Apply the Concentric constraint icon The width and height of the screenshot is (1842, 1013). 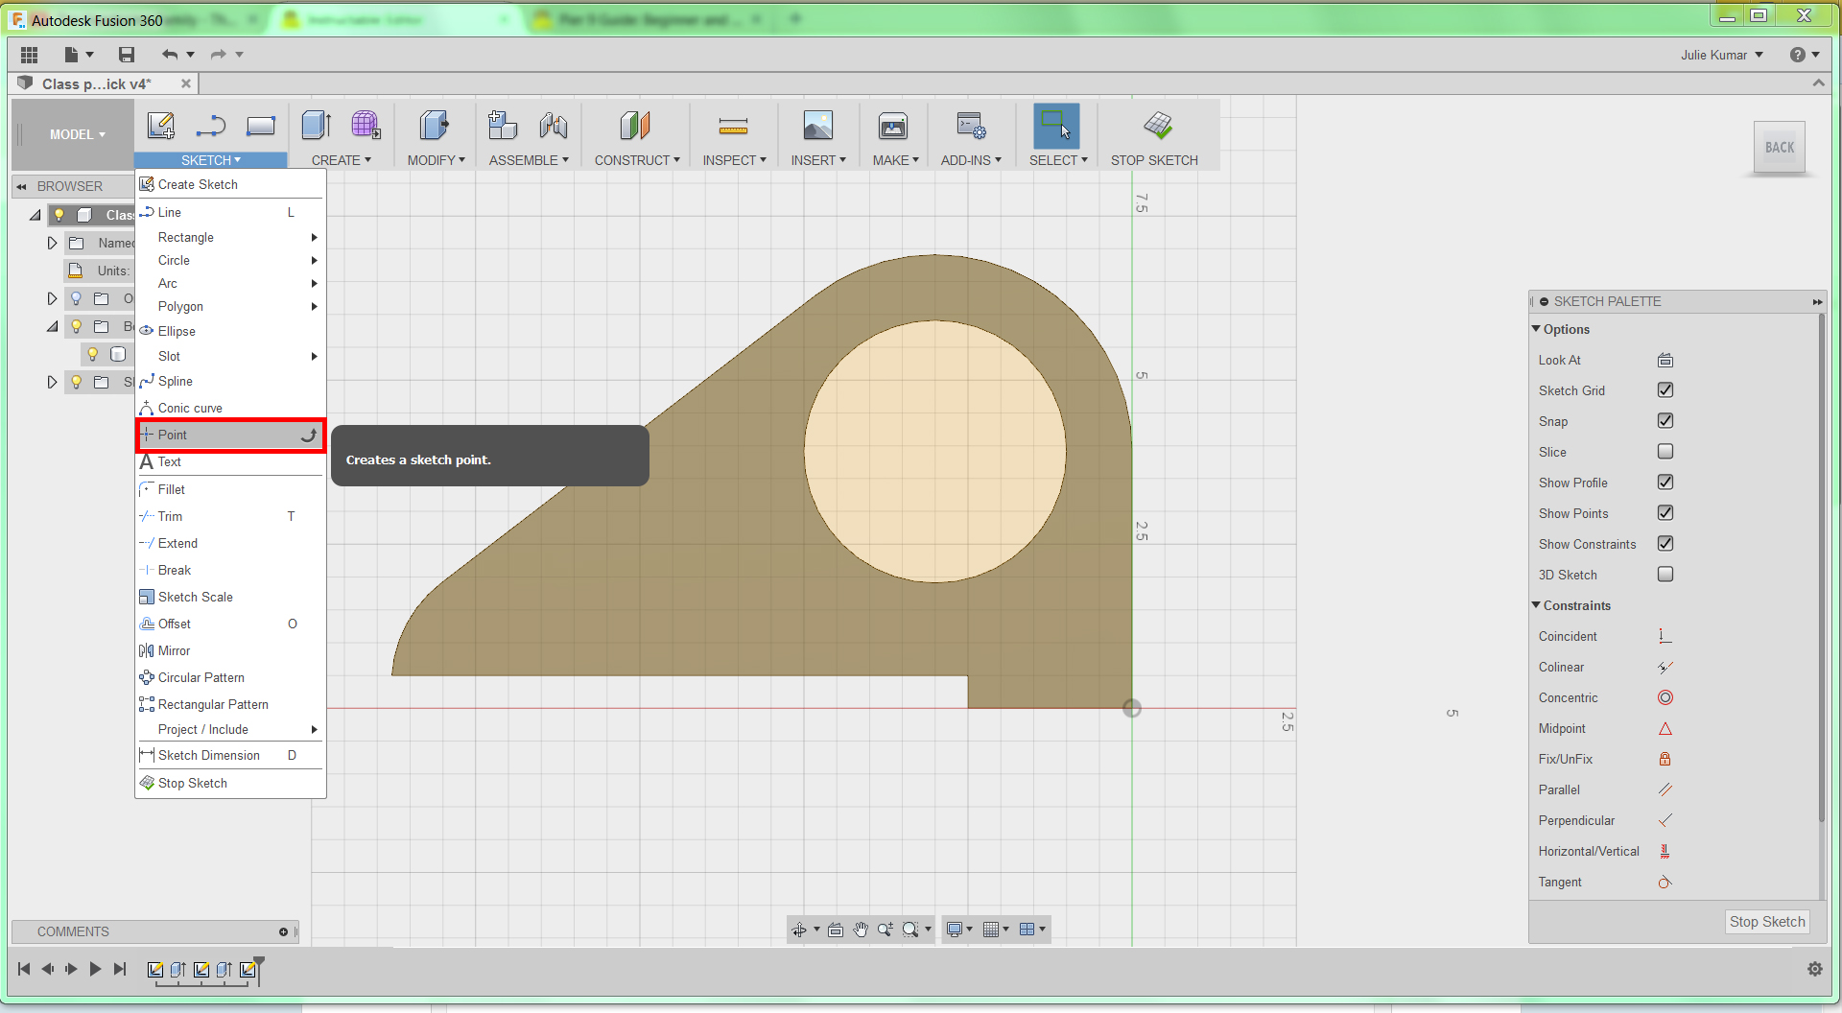coord(1665,697)
